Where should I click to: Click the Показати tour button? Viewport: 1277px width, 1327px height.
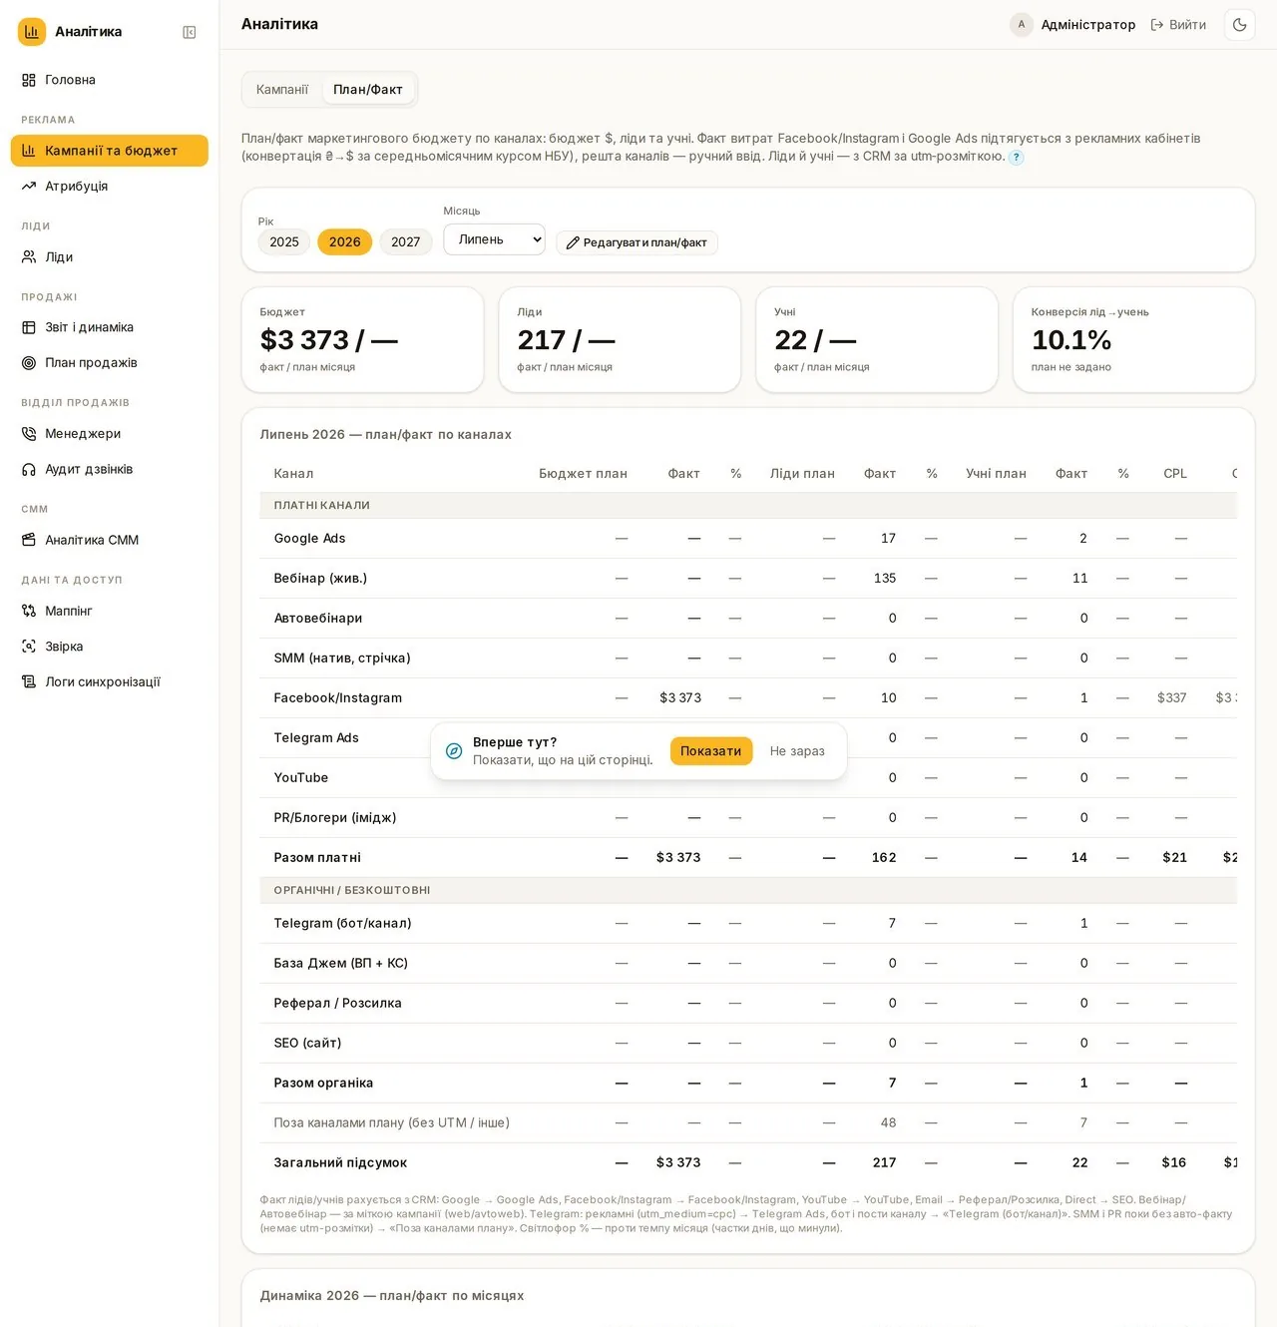(711, 751)
